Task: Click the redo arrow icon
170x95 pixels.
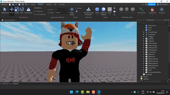Action: tap(16, 4)
